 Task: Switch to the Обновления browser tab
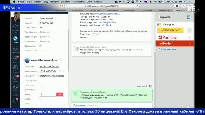click(130, 11)
